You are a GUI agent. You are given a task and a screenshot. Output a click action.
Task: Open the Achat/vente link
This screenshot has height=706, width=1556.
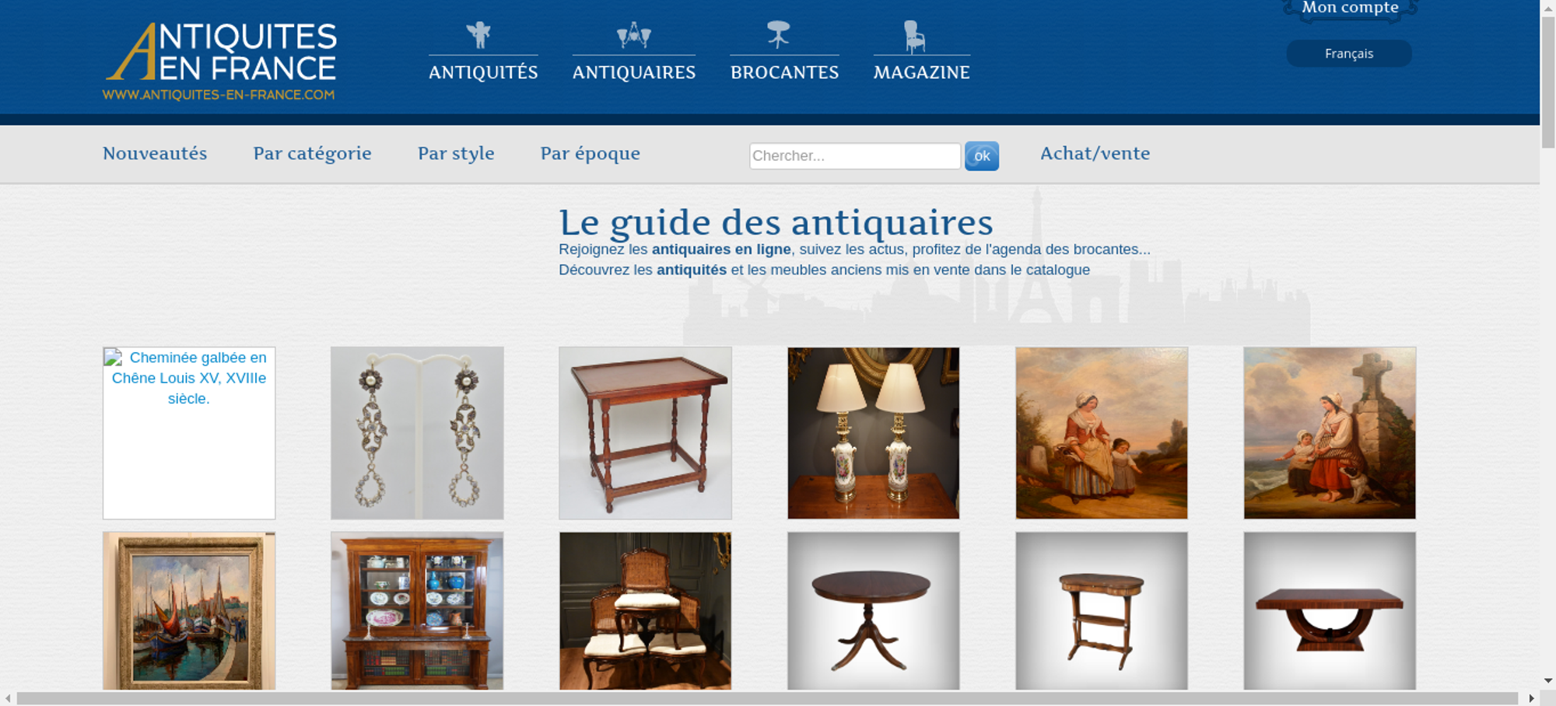point(1095,153)
